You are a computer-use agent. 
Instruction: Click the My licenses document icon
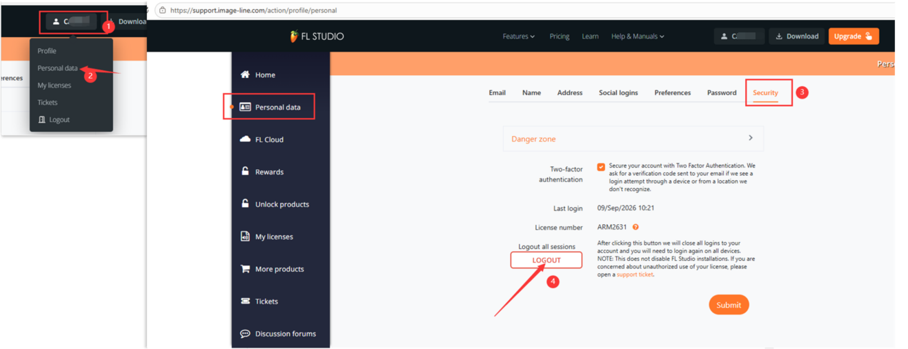tap(245, 236)
